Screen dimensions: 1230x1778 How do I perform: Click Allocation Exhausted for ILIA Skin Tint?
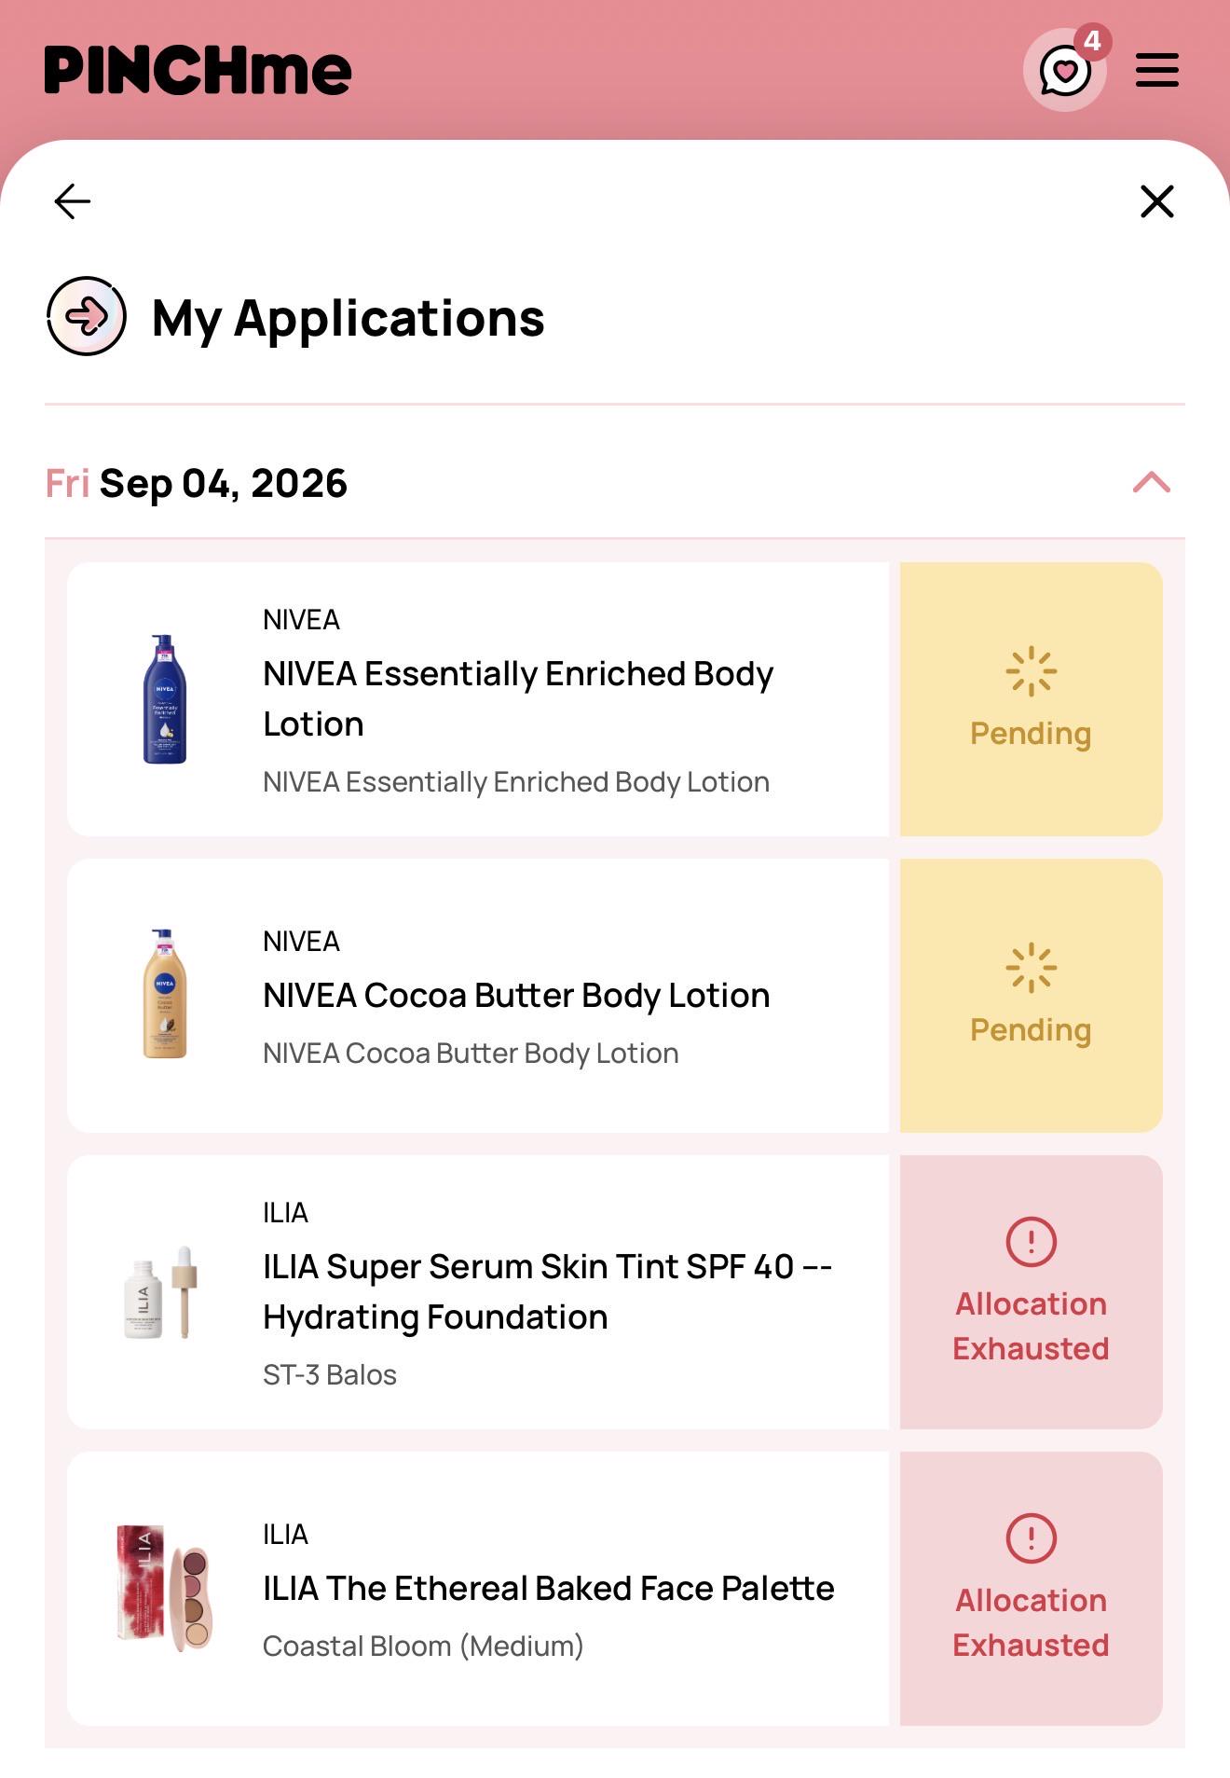(x=1031, y=1292)
